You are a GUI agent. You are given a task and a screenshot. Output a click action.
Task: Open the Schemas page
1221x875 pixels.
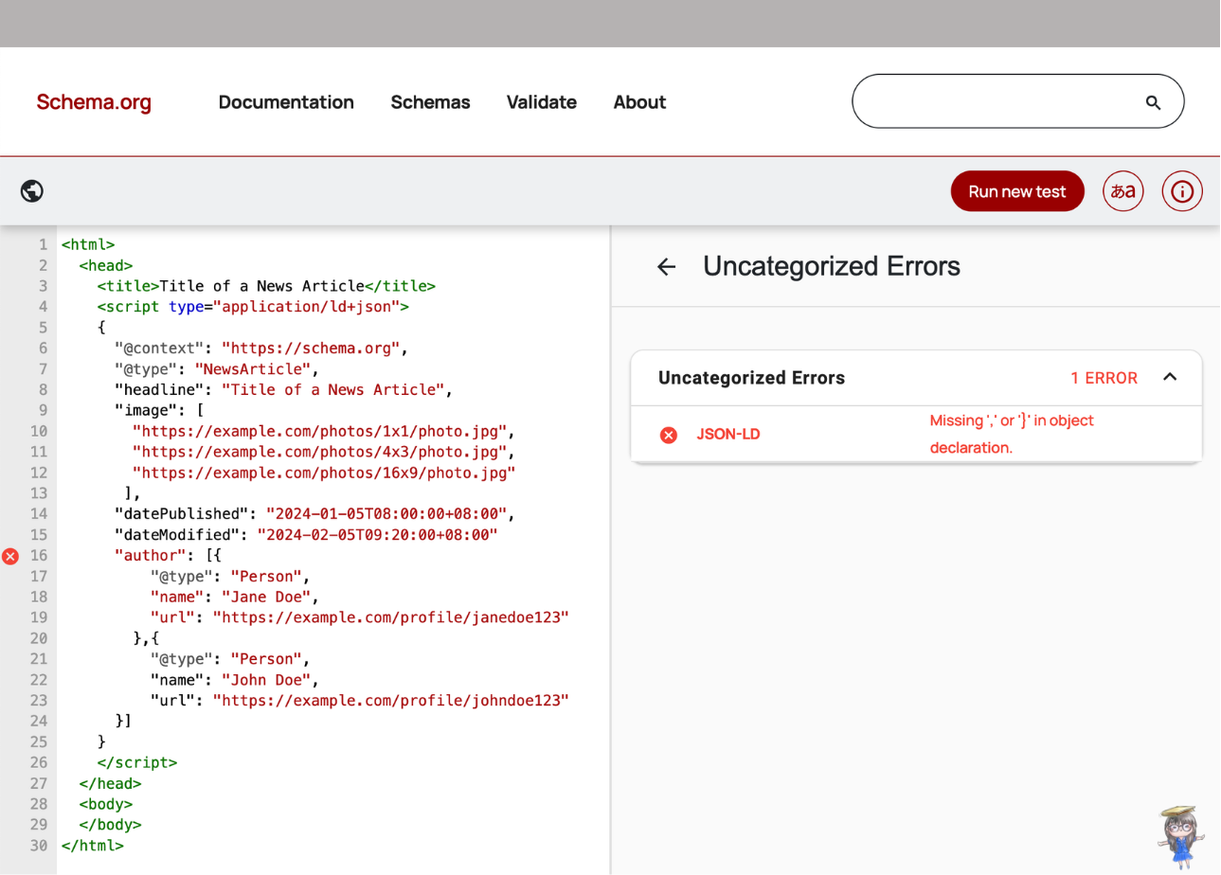pos(430,102)
